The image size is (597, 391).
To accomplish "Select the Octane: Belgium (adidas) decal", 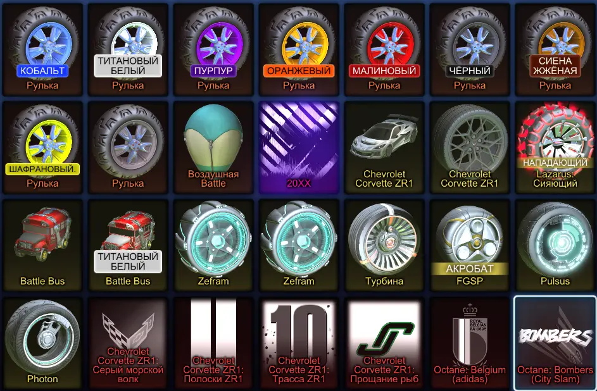I will coord(470,343).
